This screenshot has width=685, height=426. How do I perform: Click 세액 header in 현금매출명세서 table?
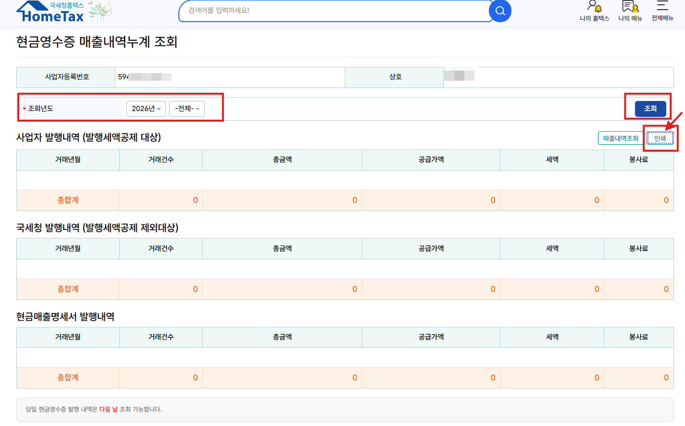pyautogui.click(x=552, y=337)
